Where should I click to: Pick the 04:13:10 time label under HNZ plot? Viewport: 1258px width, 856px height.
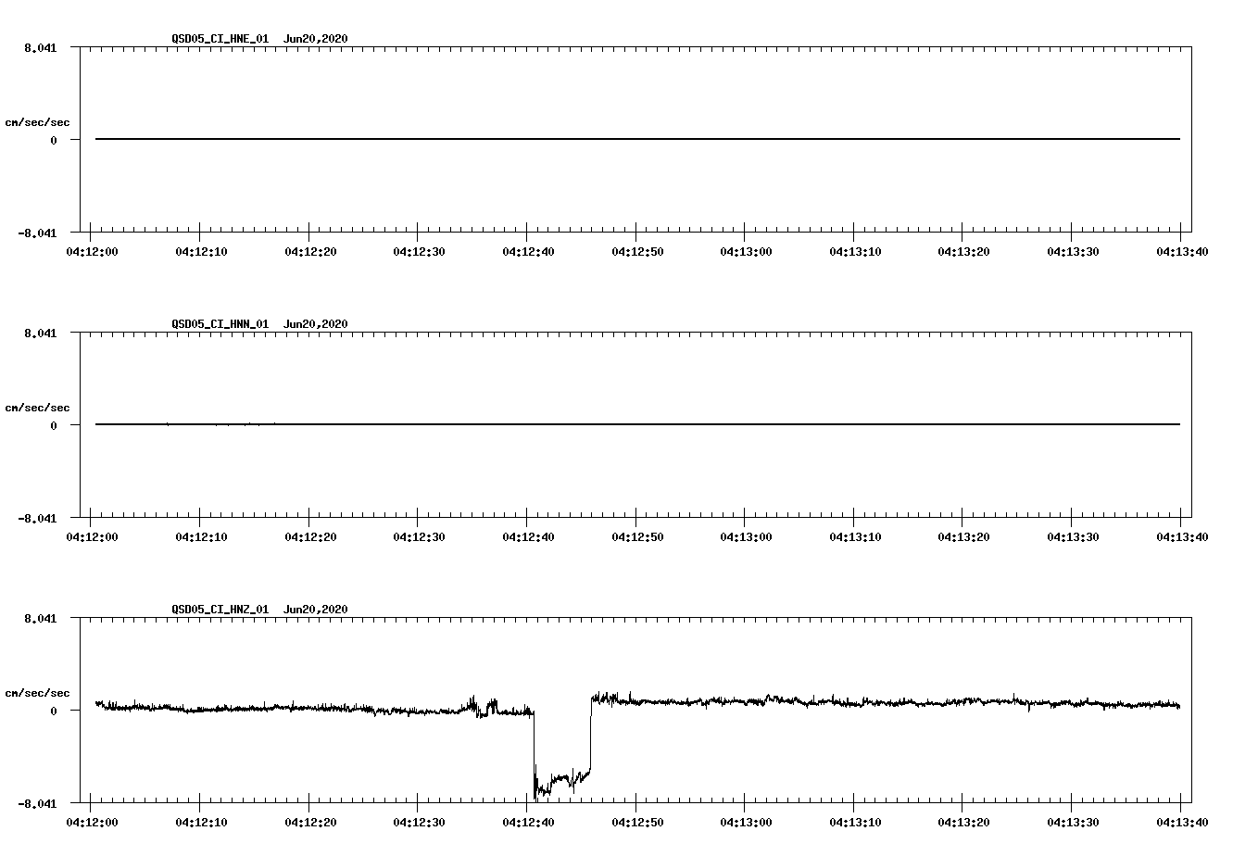854,822
